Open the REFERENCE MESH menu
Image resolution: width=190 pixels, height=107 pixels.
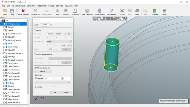(18, 6)
